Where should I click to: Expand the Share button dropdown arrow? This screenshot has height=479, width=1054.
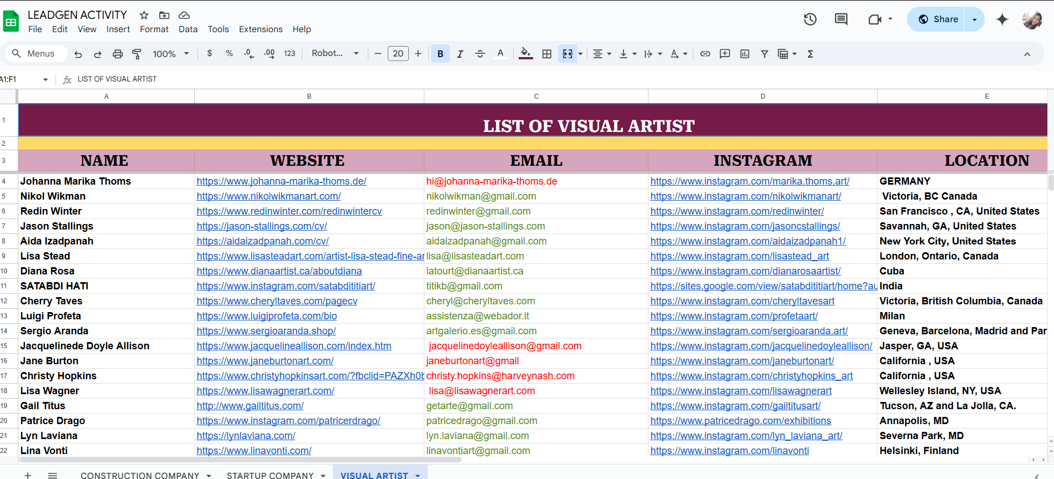click(x=975, y=19)
